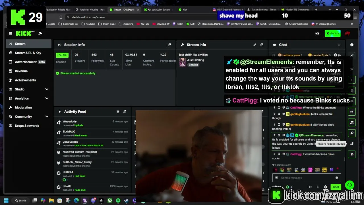Delete CattPigg's 'I voted no' message
Viewport: 364px width, 205px height.
pyautogui.click(x=274, y=154)
